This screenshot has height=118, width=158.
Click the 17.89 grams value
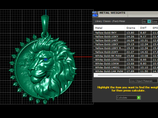(130, 71)
